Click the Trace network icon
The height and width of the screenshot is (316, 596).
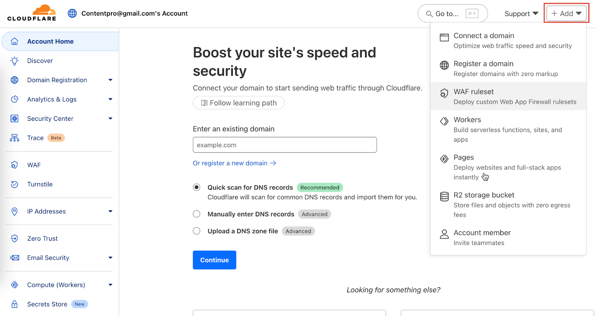point(15,138)
